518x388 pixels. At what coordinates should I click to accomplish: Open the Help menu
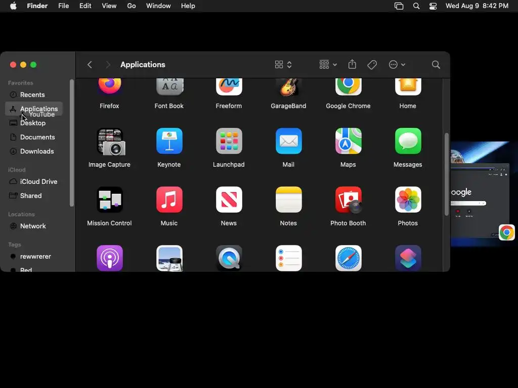pyautogui.click(x=188, y=6)
